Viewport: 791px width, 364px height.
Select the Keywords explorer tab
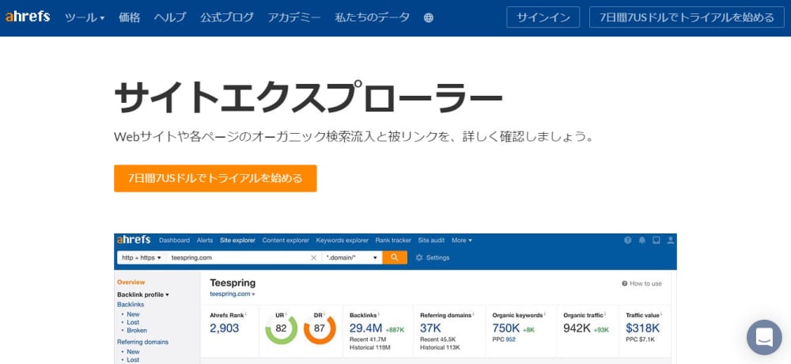point(342,241)
